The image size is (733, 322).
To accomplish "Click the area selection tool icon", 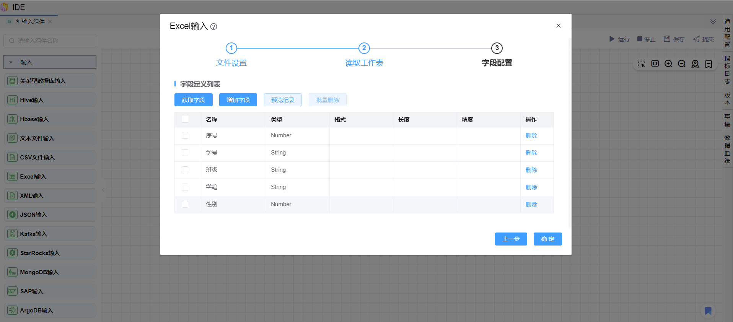I will 642,64.
